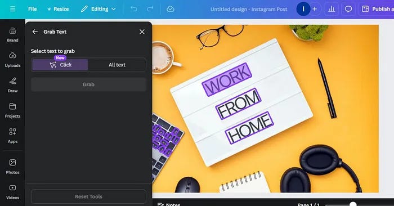
Task: Open the Notes panel
Action: 169,204
